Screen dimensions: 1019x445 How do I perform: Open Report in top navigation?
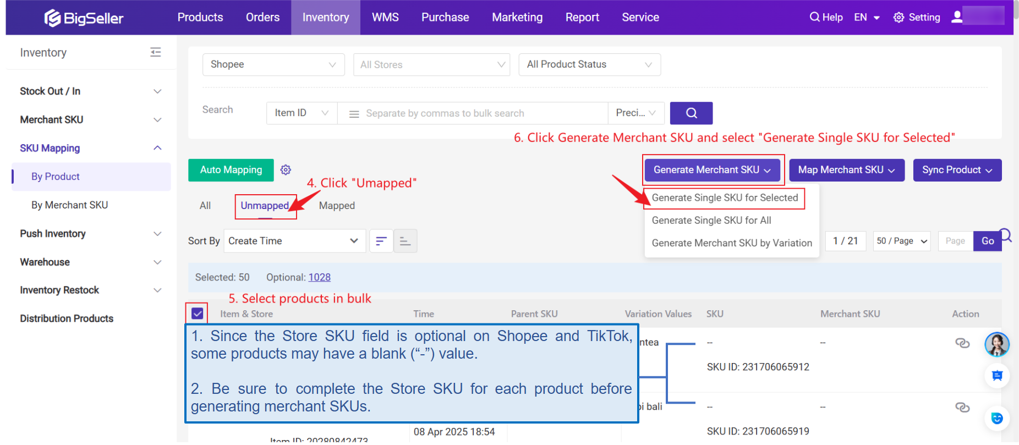click(x=582, y=18)
